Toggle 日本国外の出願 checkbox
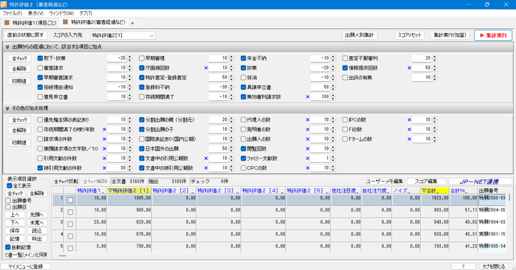This screenshot has width=516, height=270. click(x=142, y=149)
